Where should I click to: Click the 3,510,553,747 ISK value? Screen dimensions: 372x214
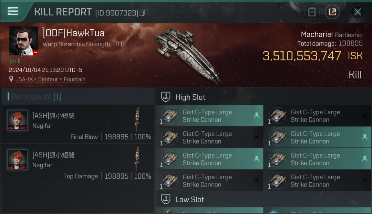tap(302, 56)
